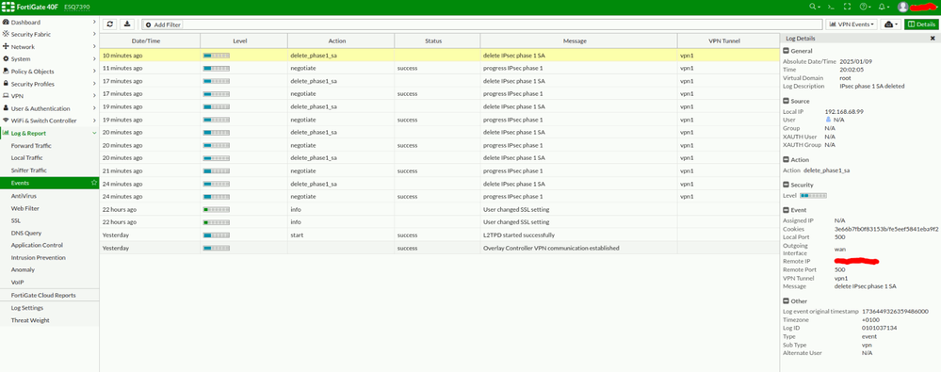Open Application Control logs
The image size is (941, 372).
[37, 246]
